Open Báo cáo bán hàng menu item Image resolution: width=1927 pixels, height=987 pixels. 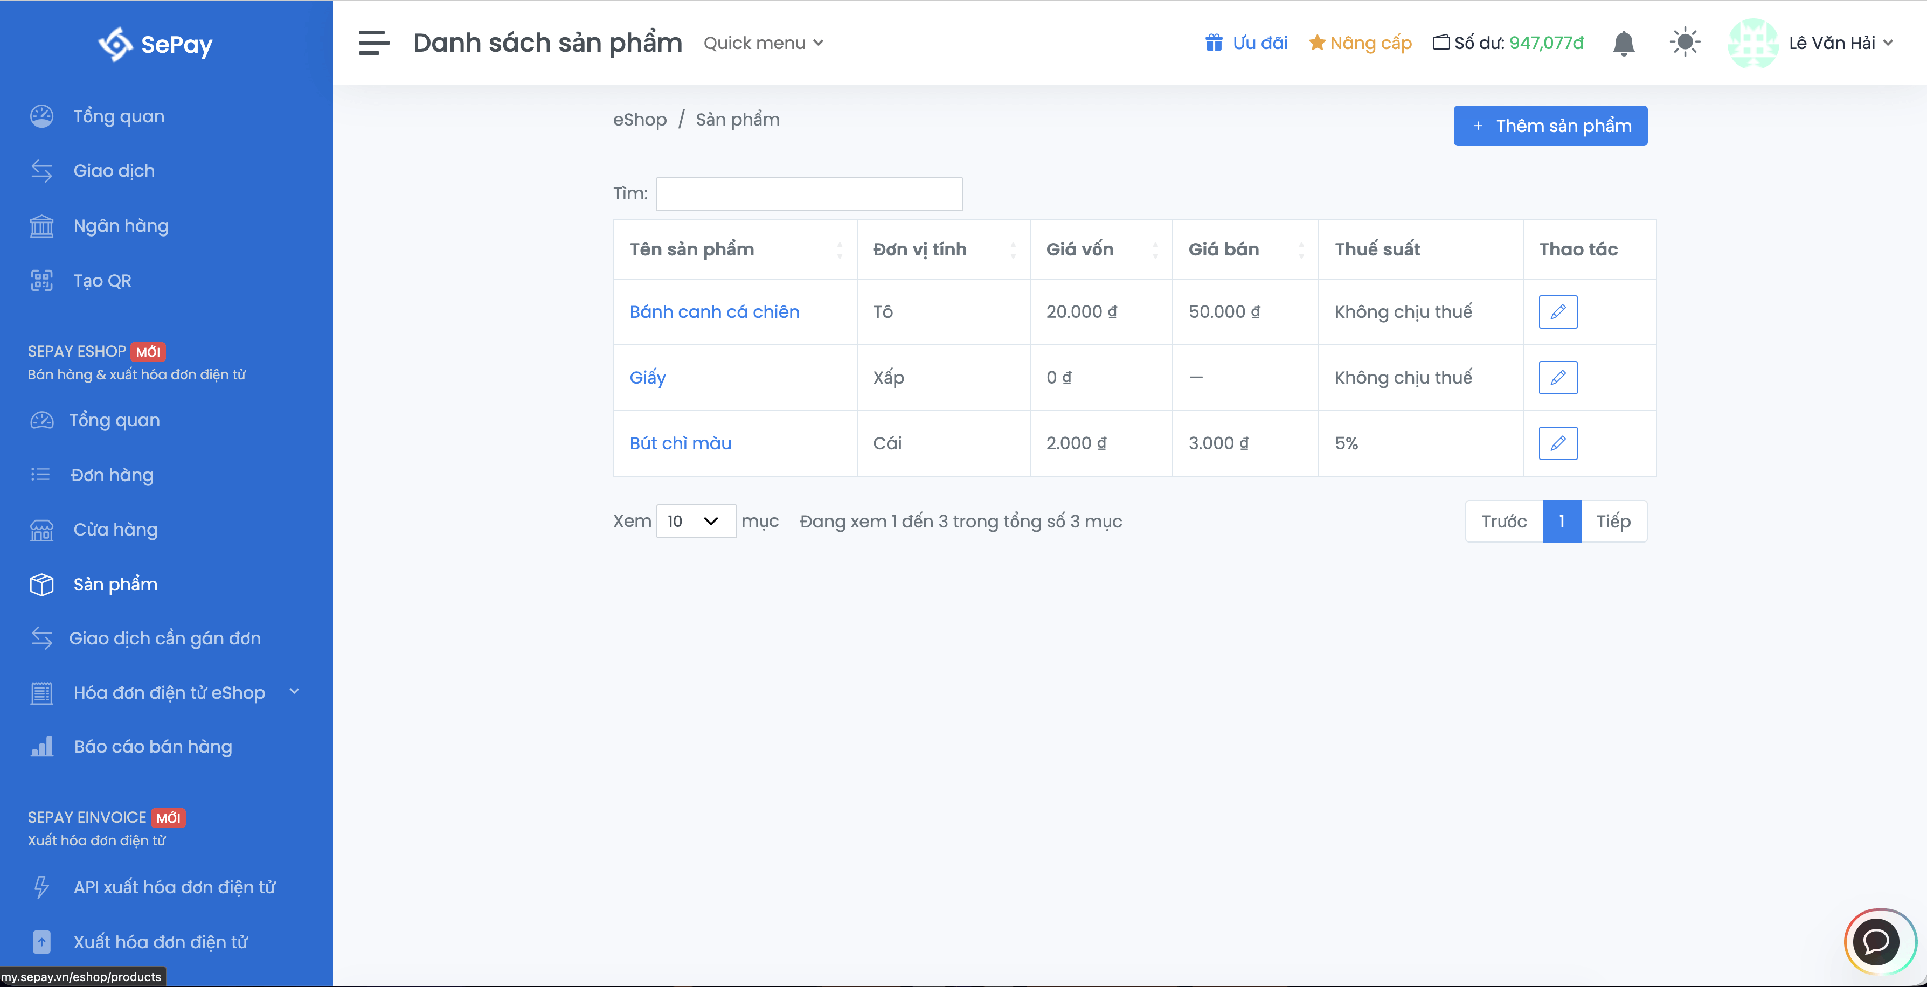click(153, 747)
